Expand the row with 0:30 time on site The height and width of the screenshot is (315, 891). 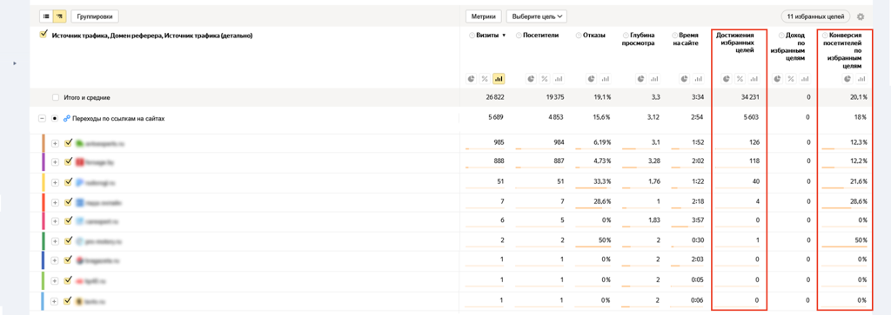[x=55, y=241]
